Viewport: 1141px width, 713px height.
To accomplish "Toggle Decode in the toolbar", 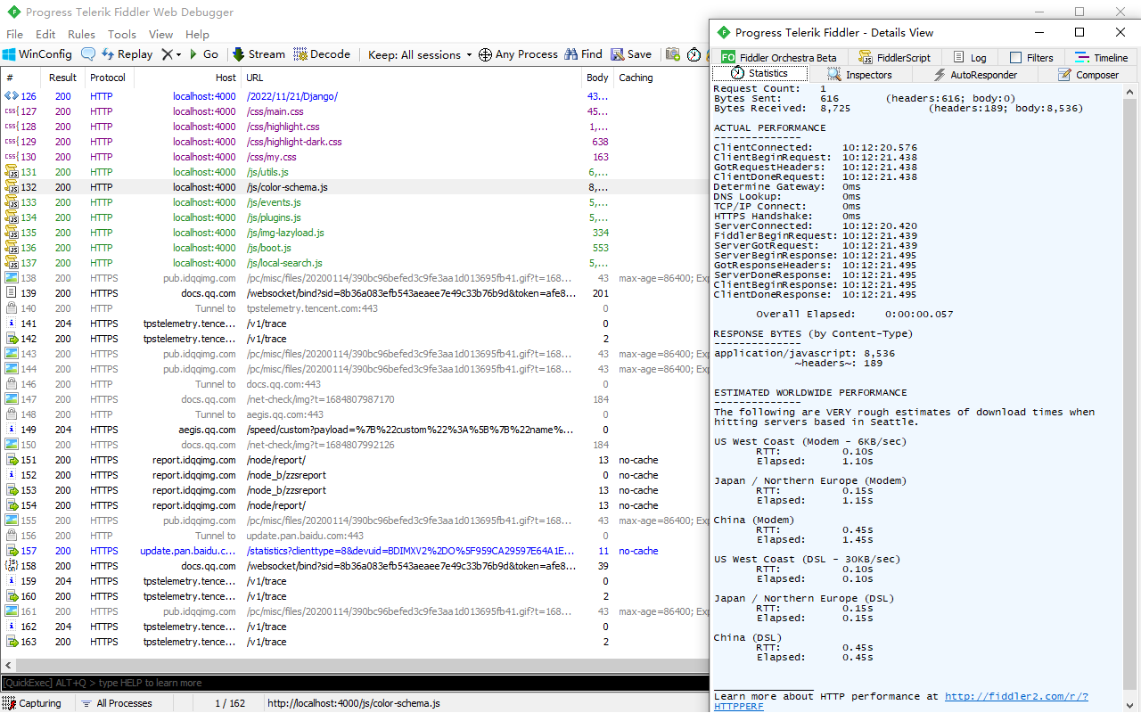I will [322, 54].
